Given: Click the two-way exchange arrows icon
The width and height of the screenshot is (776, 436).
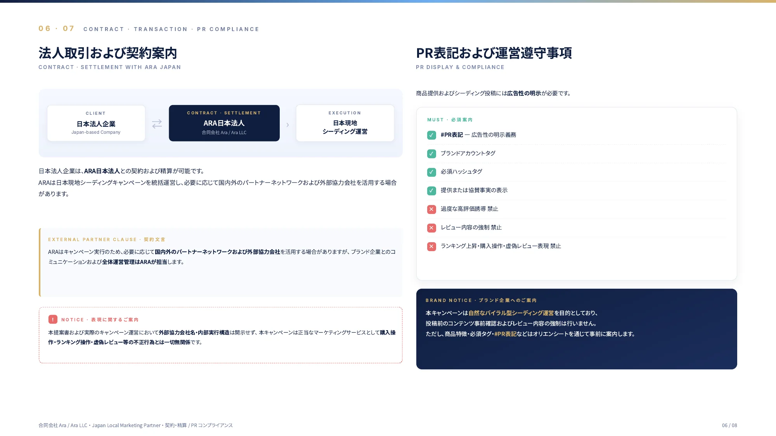Looking at the screenshot, I should click(157, 124).
